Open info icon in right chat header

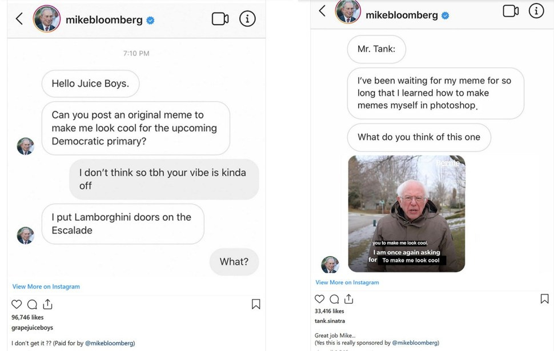[536, 11]
